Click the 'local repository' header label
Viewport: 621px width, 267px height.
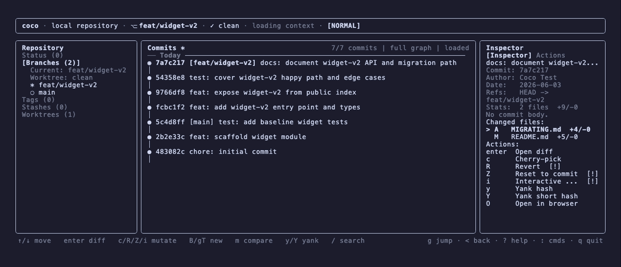tap(84, 26)
